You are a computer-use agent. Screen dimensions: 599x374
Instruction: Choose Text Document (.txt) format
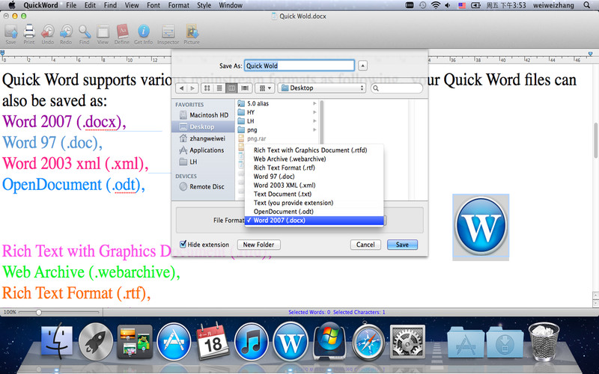(314, 194)
